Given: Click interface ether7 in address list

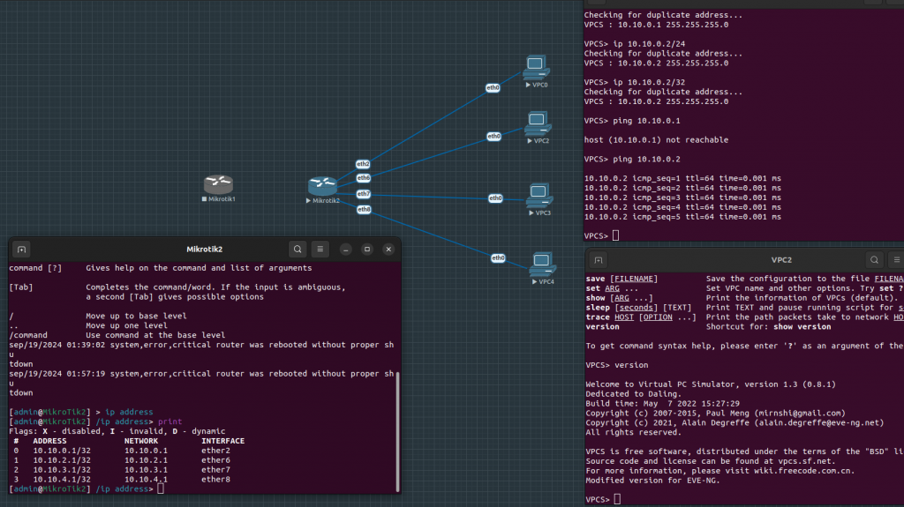Looking at the screenshot, I should tap(215, 470).
